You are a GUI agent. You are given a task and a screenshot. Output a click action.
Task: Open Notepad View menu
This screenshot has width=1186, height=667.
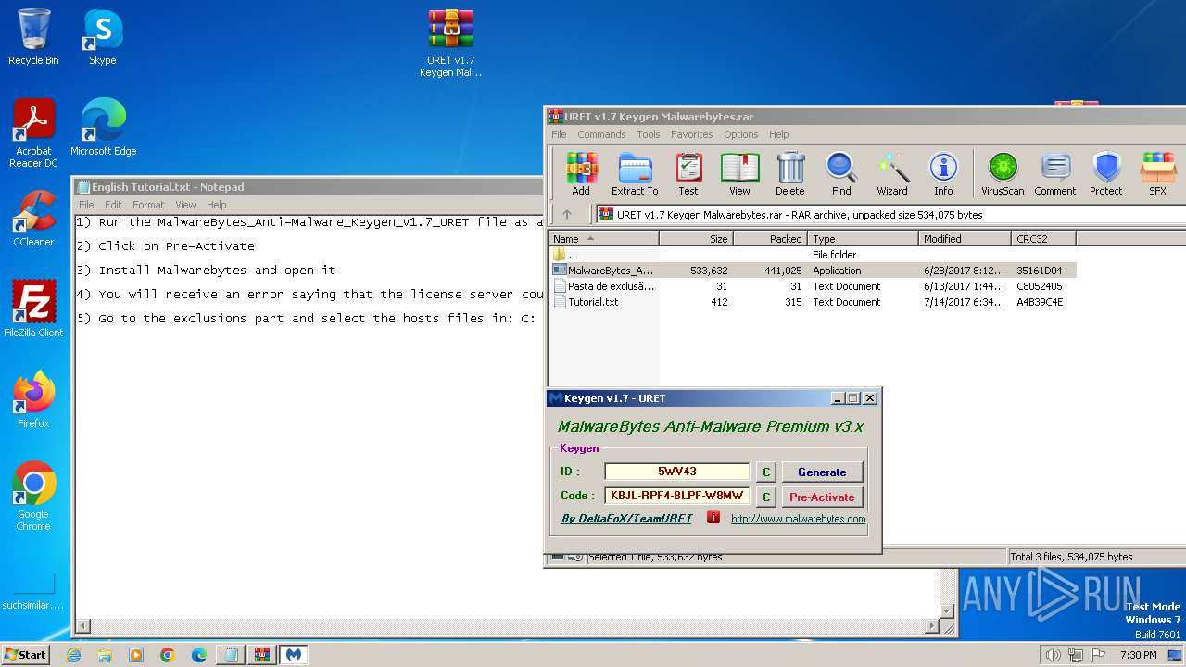tap(186, 205)
